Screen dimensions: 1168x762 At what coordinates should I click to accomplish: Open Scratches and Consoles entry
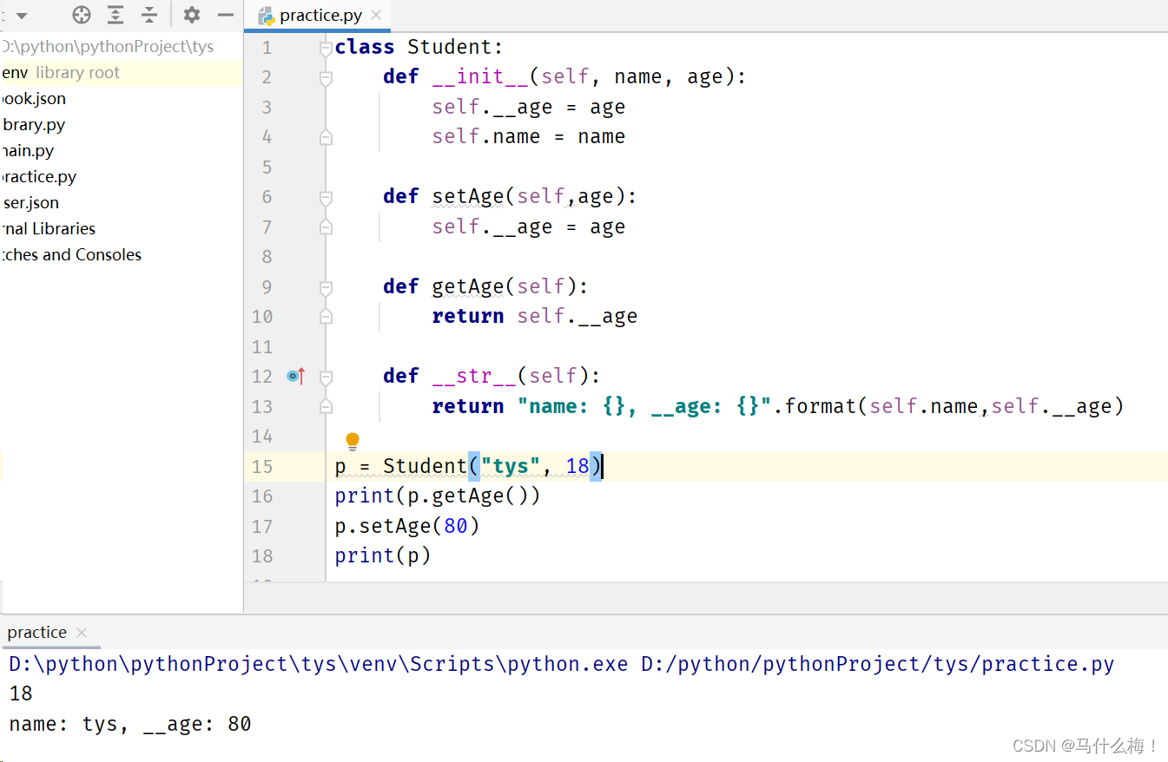point(73,254)
